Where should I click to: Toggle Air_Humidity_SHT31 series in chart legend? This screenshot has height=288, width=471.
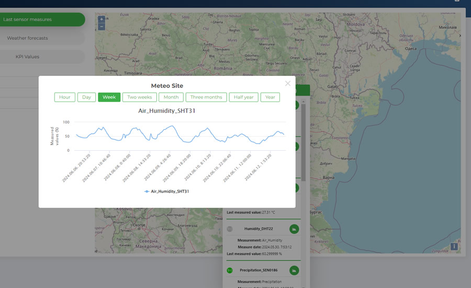166,192
